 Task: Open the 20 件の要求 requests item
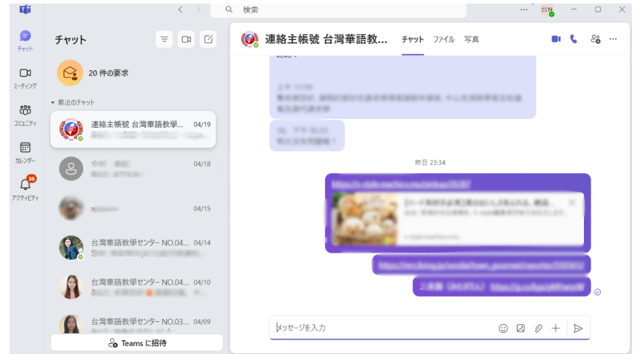pos(108,73)
